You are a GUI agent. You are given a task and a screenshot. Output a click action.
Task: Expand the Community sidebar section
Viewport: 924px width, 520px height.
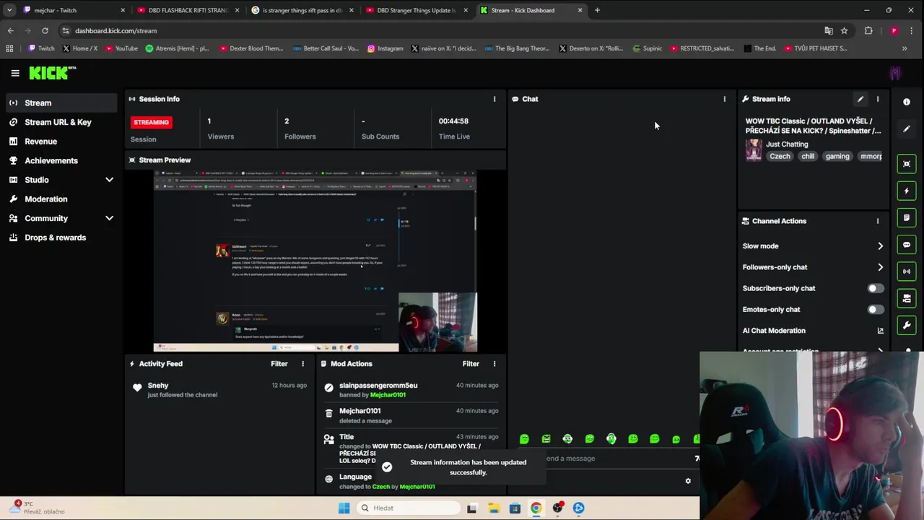click(109, 218)
